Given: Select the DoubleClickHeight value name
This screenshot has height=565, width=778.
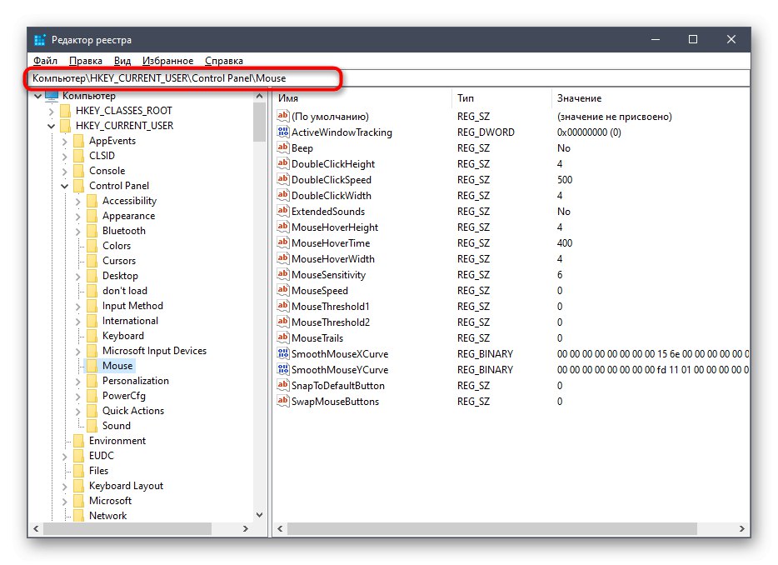Looking at the screenshot, I should [333, 164].
